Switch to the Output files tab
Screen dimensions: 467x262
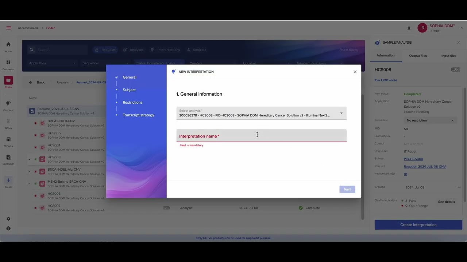(418, 56)
